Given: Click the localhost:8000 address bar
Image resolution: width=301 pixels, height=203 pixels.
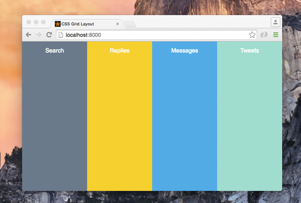Looking at the screenshot, I should tap(156, 35).
